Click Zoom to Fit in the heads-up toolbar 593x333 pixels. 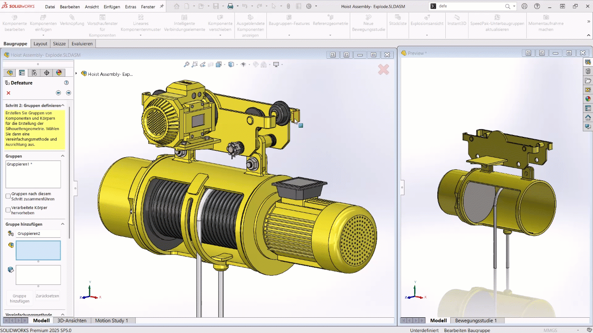[x=186, y=64]
